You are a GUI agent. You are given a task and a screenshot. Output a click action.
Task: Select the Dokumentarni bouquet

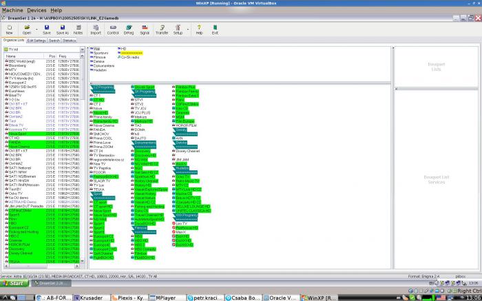pyautogui.click(x=102, y=66)
